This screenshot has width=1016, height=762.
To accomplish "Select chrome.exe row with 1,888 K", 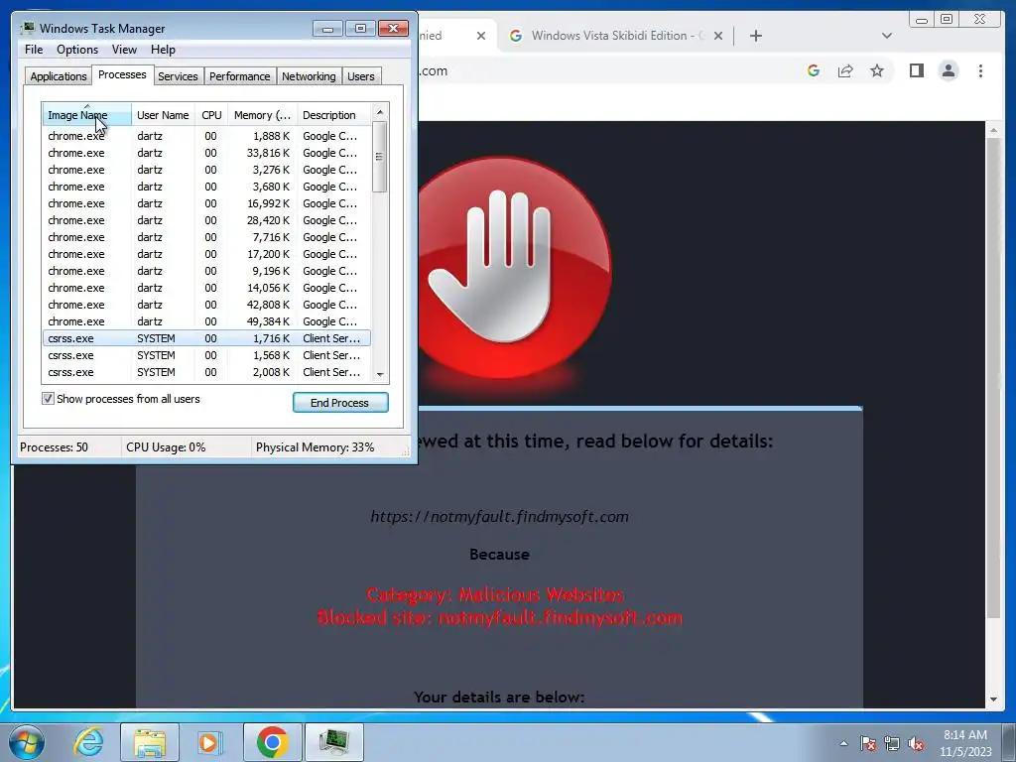I will click(x=206, y=136).
